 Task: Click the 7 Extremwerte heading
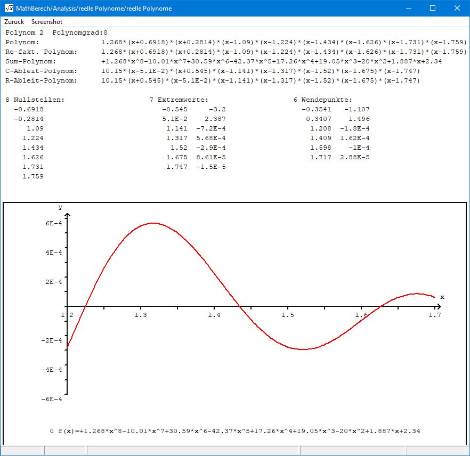[179, 100]
